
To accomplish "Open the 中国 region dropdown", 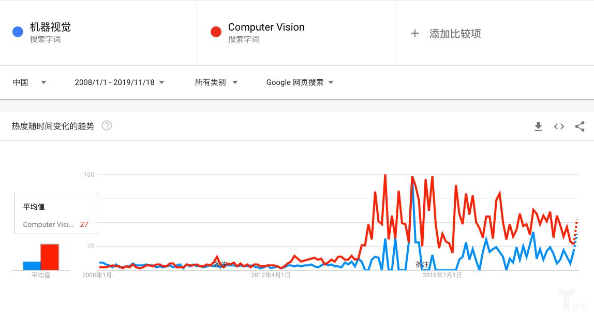I will (29, 82).
